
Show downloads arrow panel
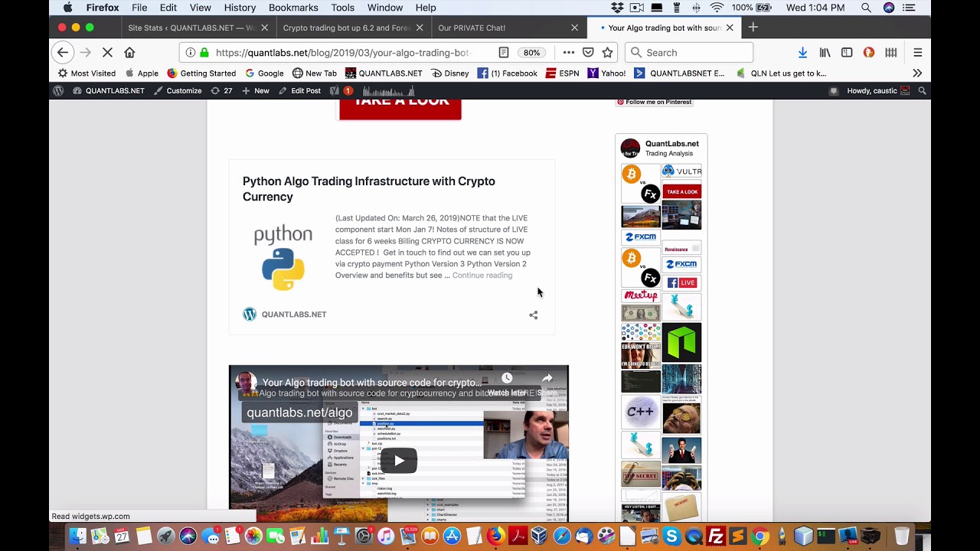(x=802, y=53)
